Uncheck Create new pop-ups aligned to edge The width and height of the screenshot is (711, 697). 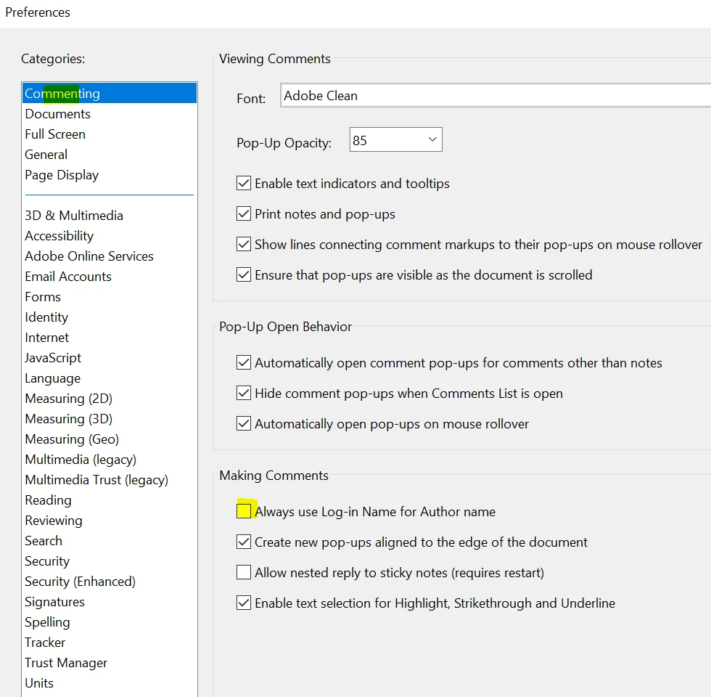tap(244, 542)
